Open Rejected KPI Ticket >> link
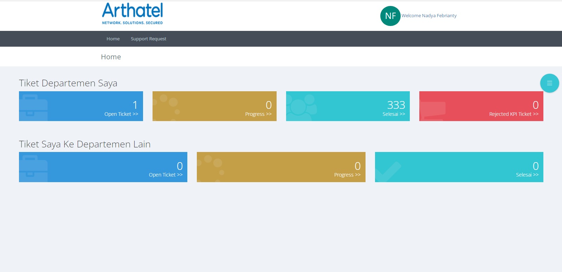 click(x=513, y=114)
